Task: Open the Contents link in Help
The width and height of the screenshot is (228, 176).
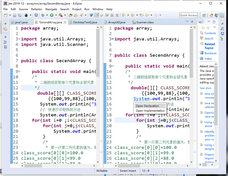Action: click(x=210, y=33)
